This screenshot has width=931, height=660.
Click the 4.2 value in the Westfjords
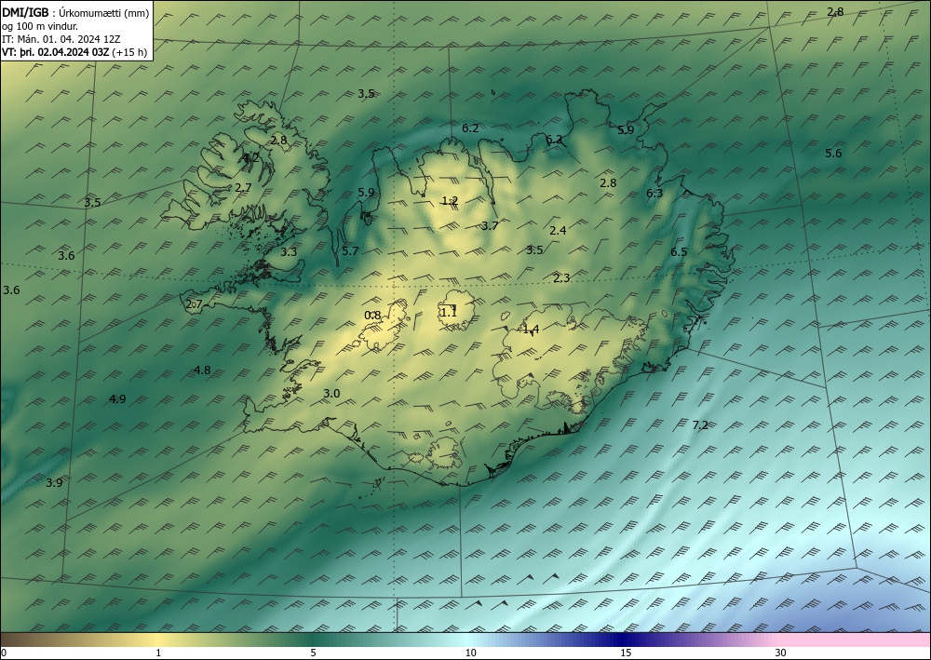tap(251, 158)
